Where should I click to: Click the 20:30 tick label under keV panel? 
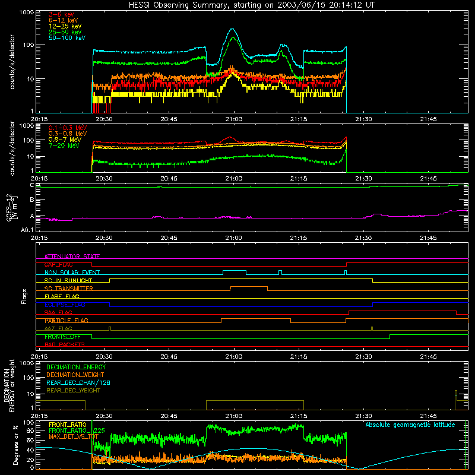tap(104, 119)
